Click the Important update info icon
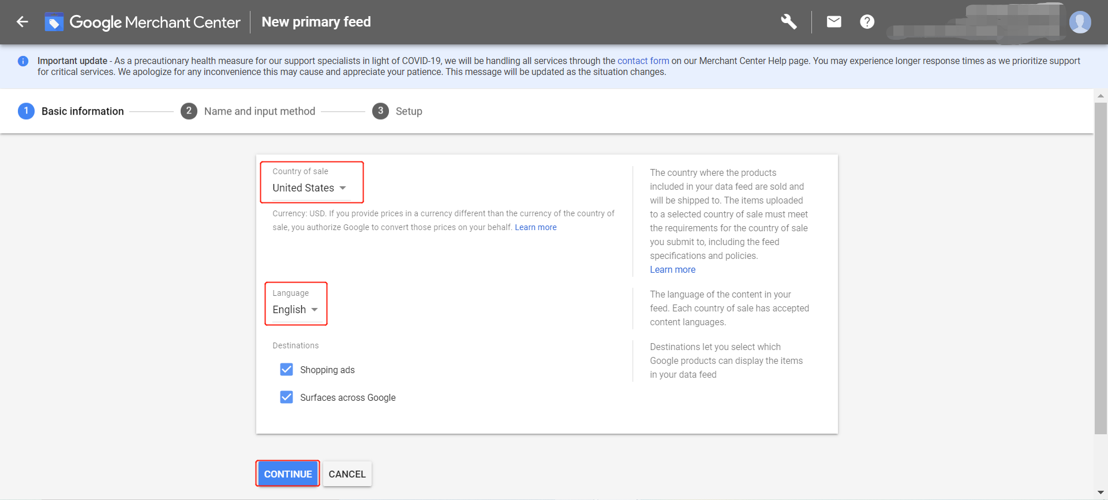This screenshot has width=1108, height=500. [23, 61]
